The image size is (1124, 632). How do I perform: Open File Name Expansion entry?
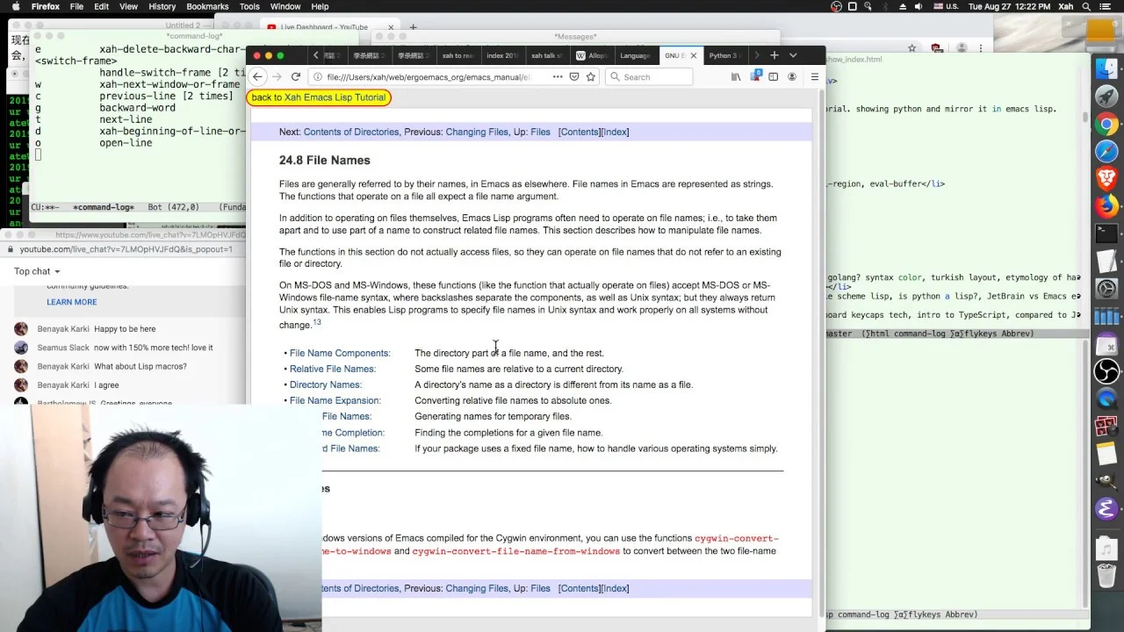[334, 400]
